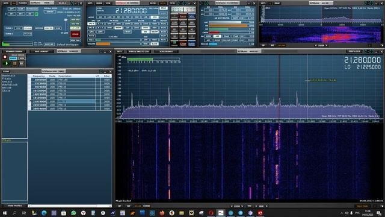Zoom out on the Aux SP display
The image size is (385, 217).
[x=316, y=46]
